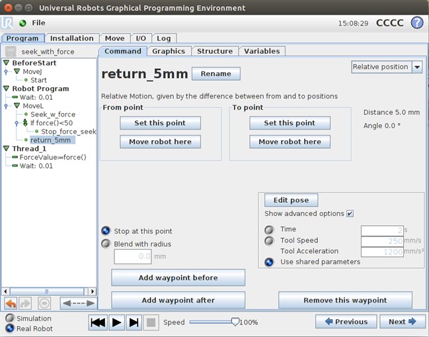The width and height of the screenshot is (429, 337).
Task: Click the Wait: 0.01 icon under Robot Program
Action: click(x=15, y=97)
